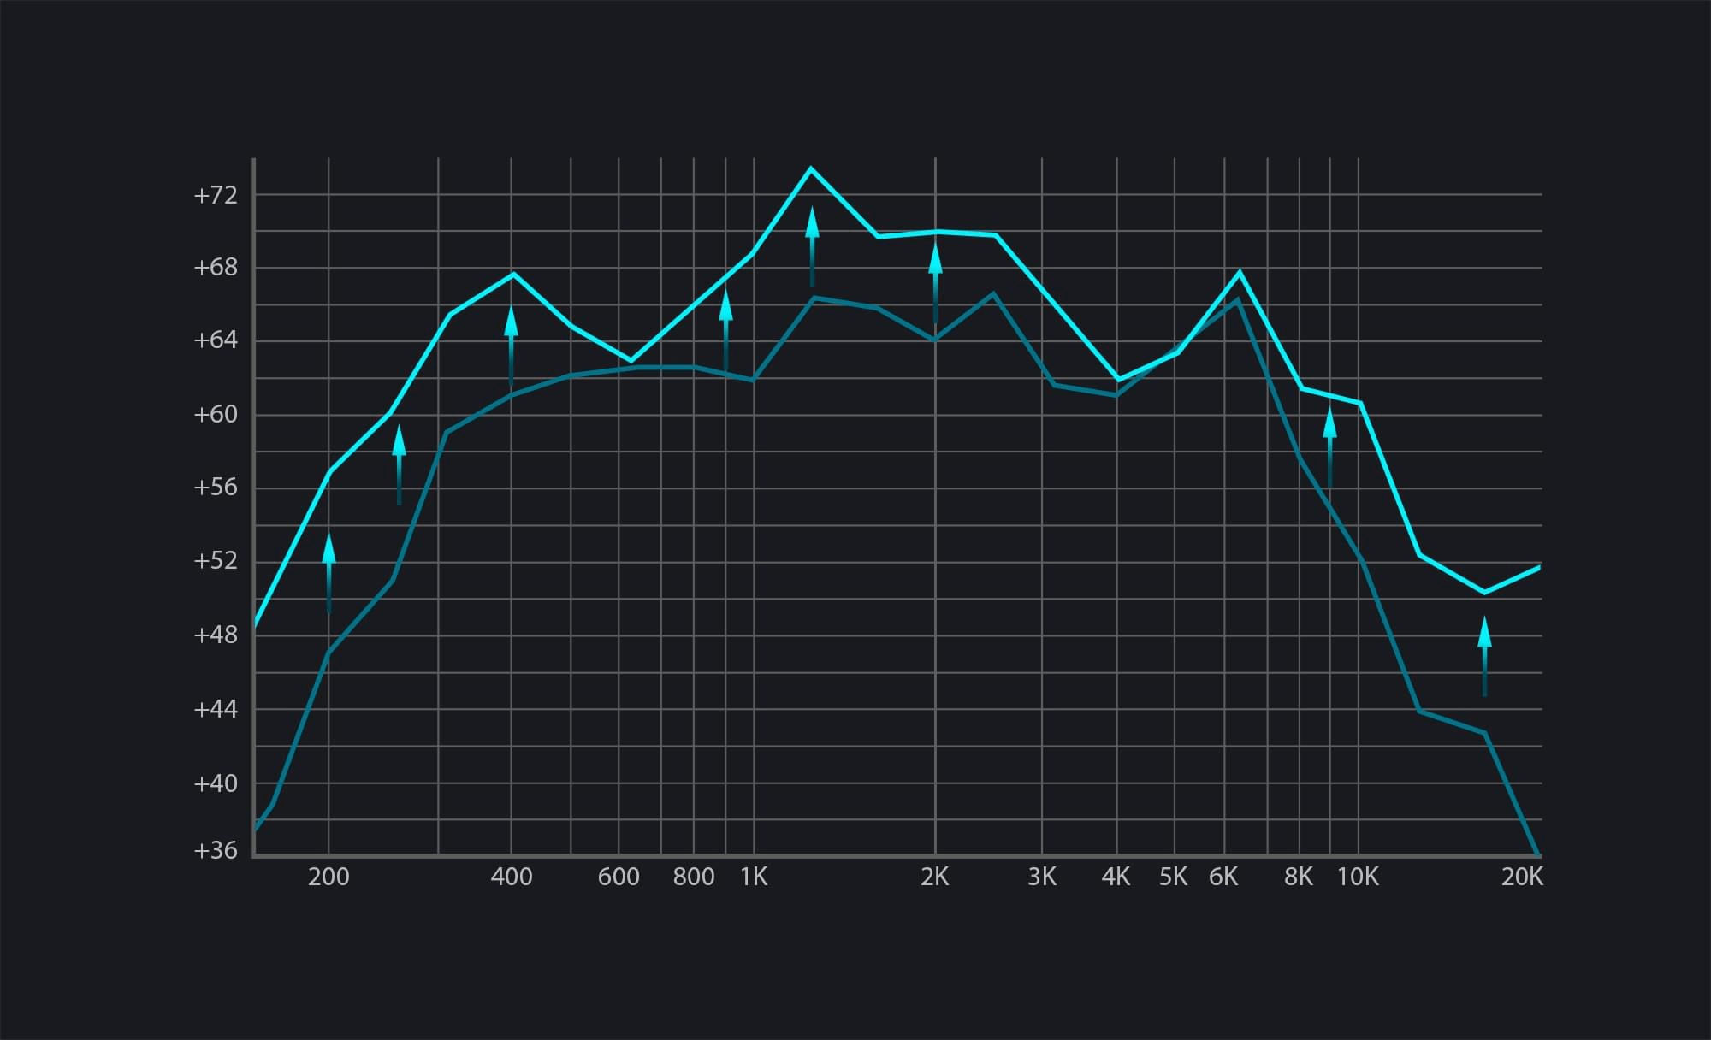Click the 600 frequency axis label

pyautogui.click(x=619, y=877)
